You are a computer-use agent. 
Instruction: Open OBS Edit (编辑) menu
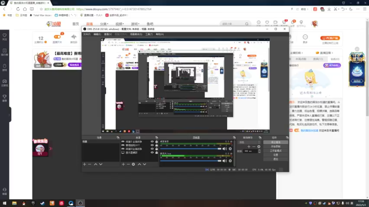97,34
